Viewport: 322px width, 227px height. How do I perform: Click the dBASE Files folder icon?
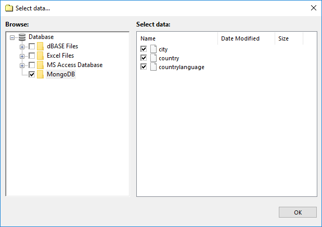(x=41, y=46)
